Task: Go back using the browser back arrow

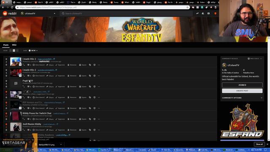Action: (x=3, y=8)
